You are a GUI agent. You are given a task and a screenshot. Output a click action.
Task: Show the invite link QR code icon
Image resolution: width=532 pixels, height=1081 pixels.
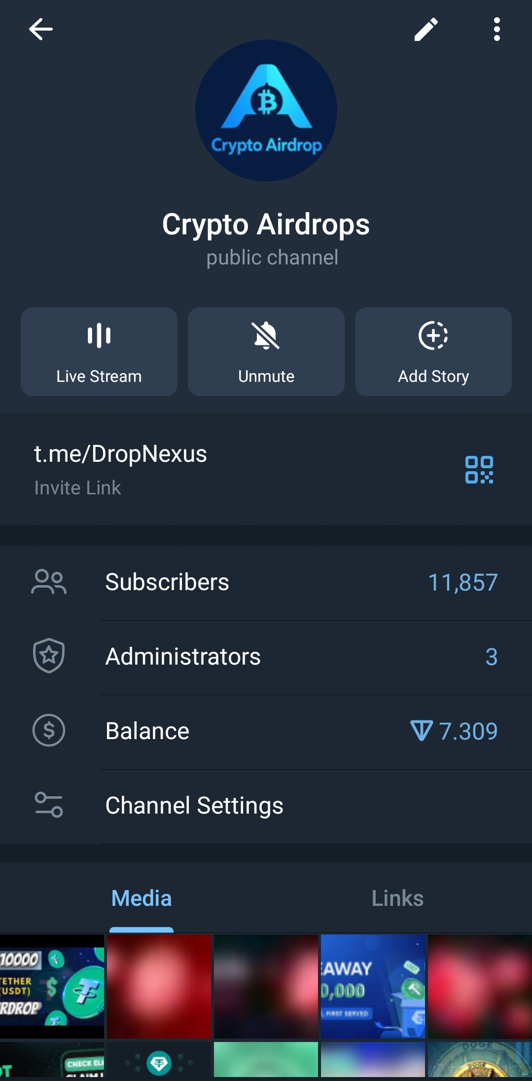point(479,470)
